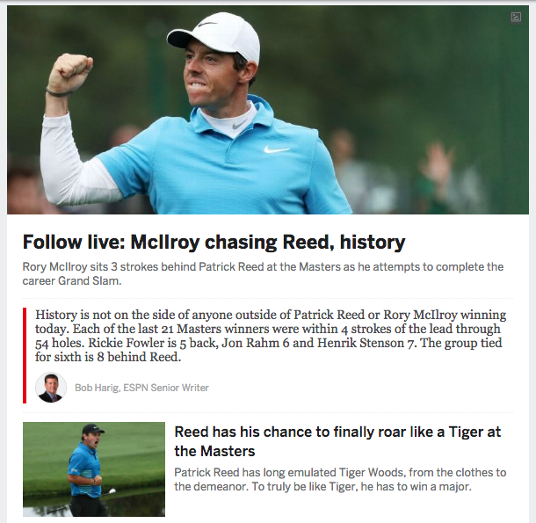
Task: Click the "History is not on the side" paragraph
Action: point(271,336)
